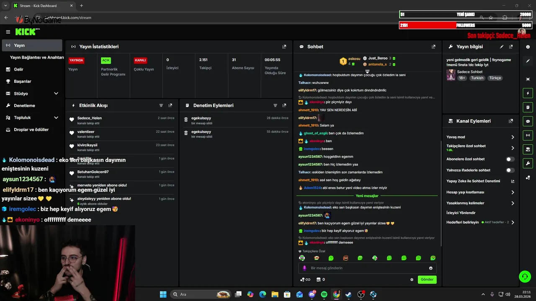Pop out the Yayın bilgisi panel

pyautogui.click(x=511, y=47)
